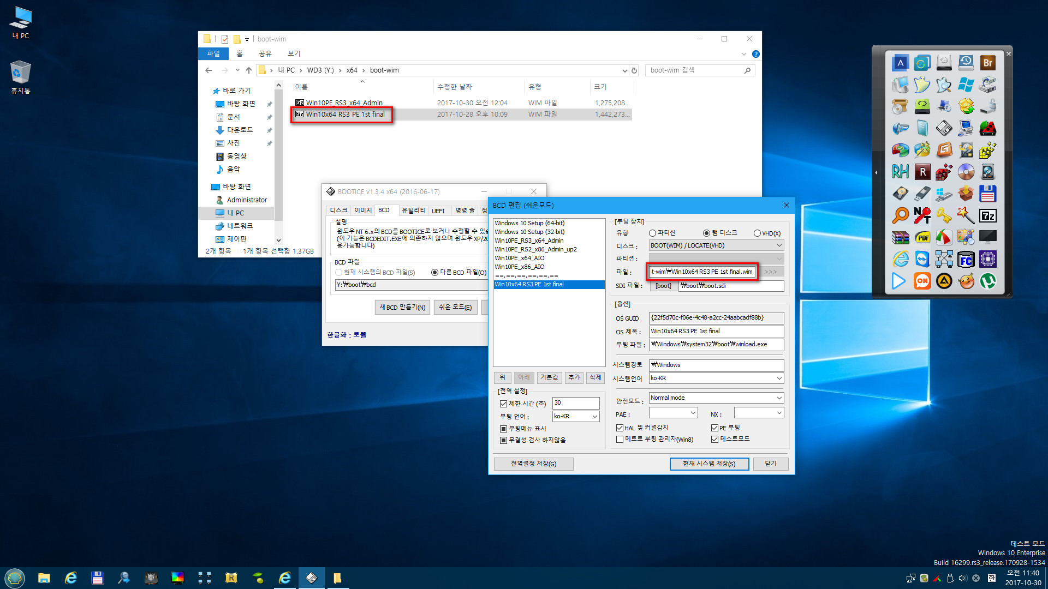This screenshot has height=589, width=1048.
Task: Select Win10PE_x64_AIO in boot entry list
Action: coord(549,258)
